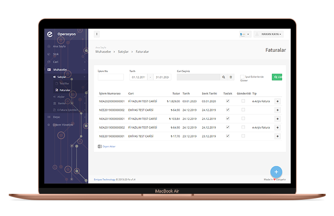Click the Operasyon logo icon
Screen dimensions: 334x216
click(50, 34)
